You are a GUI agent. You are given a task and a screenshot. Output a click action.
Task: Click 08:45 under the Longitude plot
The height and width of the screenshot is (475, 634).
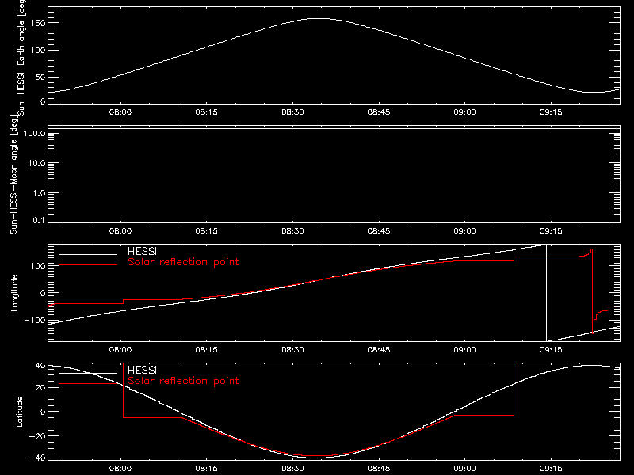point(379,350)
